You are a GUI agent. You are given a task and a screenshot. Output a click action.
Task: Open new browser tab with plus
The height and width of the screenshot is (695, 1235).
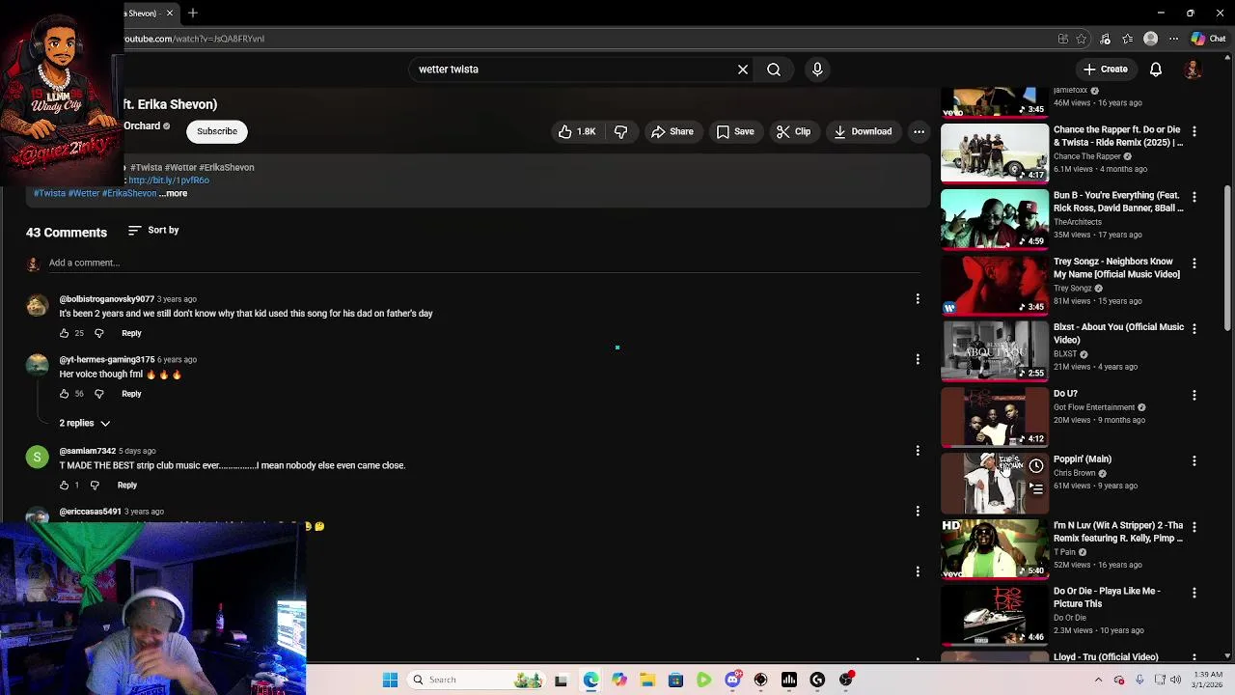tap(193, 14)
